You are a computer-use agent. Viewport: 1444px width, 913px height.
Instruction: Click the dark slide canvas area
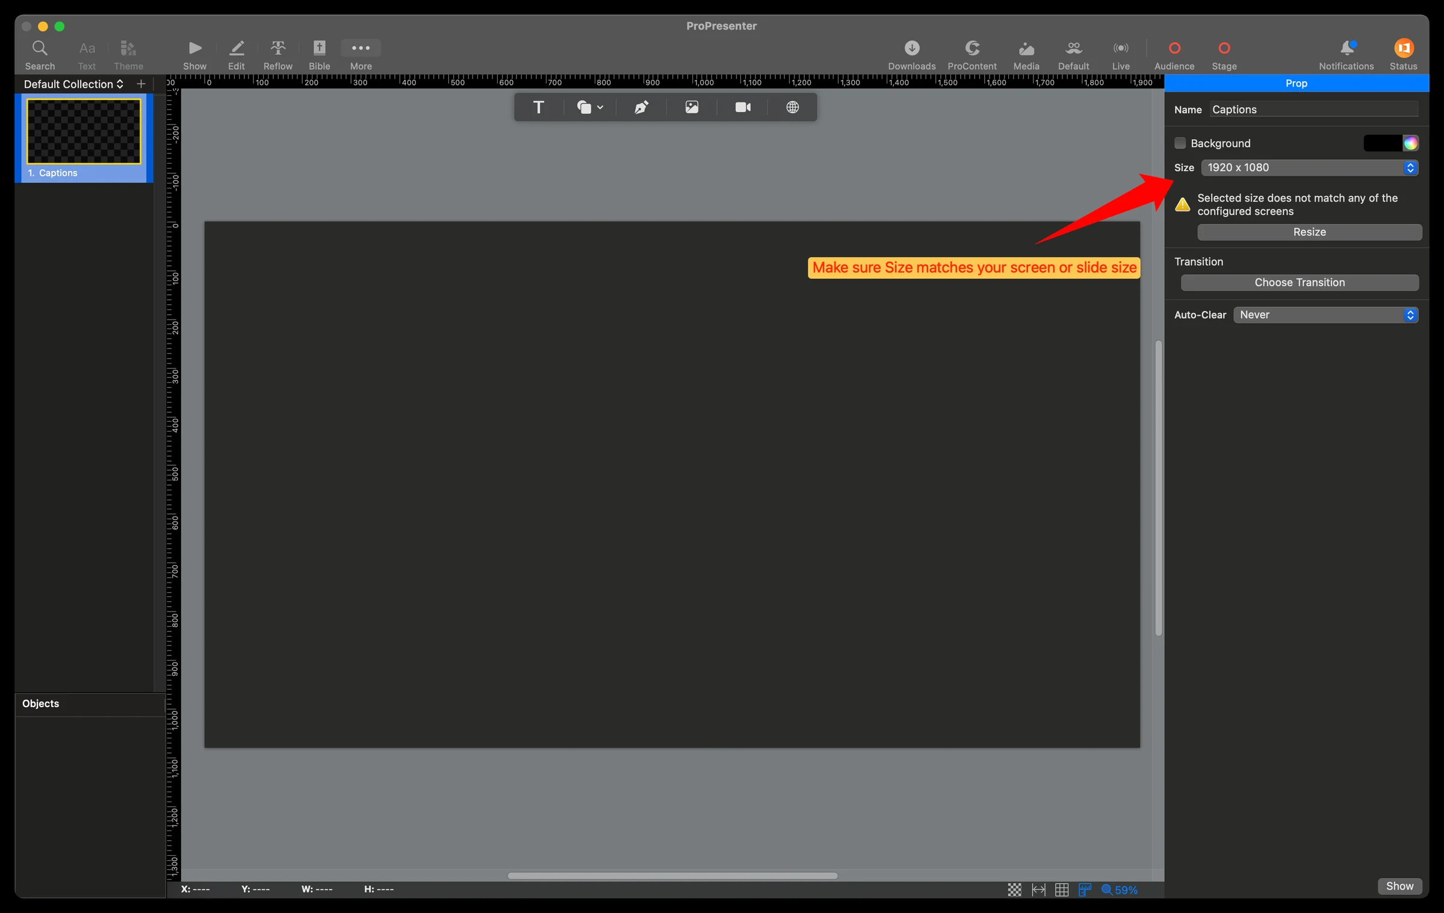coord(672,484)
